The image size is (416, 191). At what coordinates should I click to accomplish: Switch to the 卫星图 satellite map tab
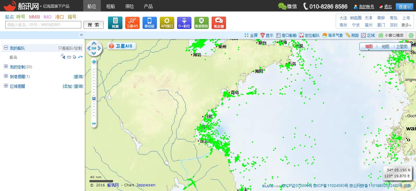click(x=401, y=47)
